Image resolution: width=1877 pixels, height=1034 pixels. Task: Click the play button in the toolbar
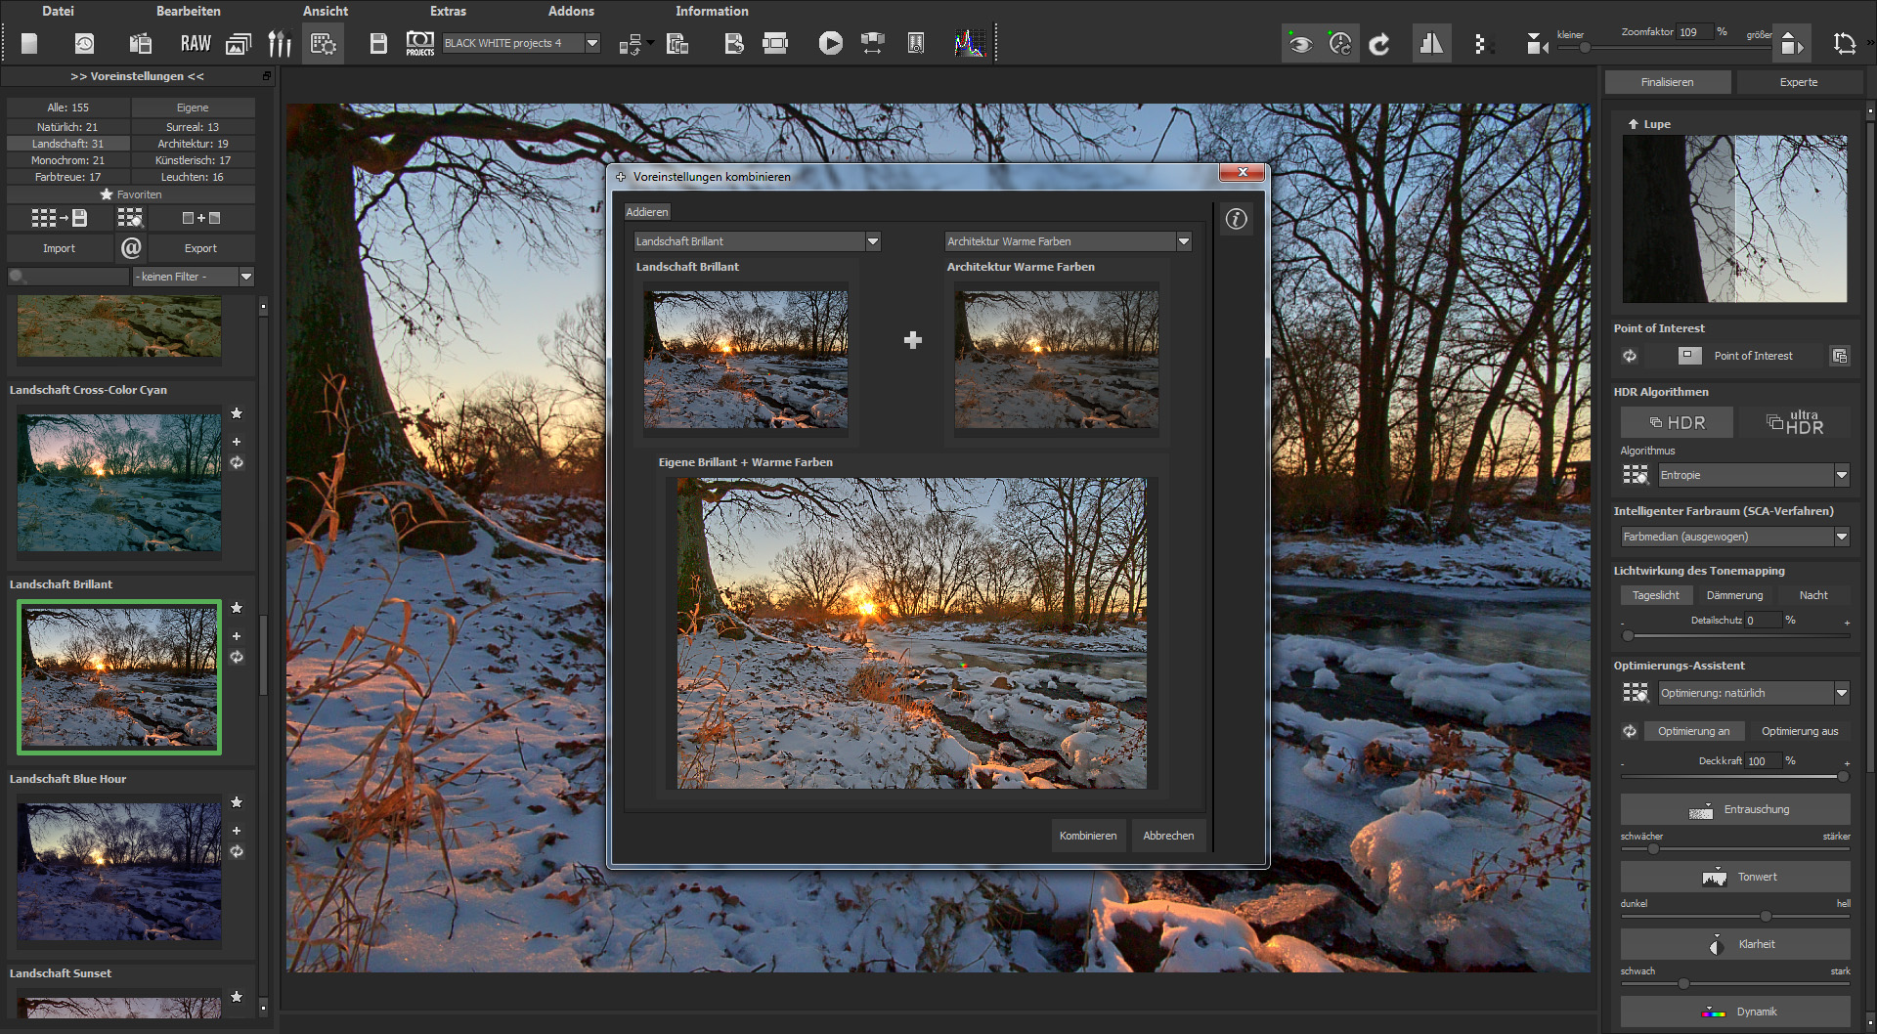pyautogui.click(x=830, y=43)
